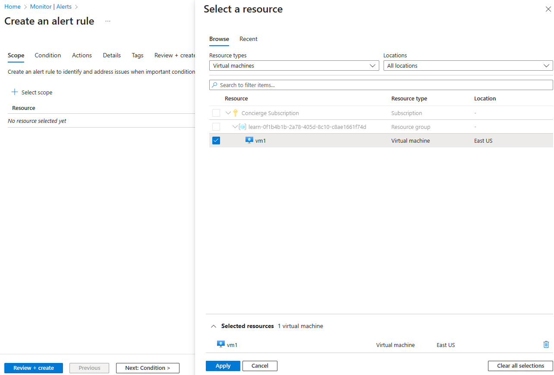
Task: Go to Monitor | Alerts breadcrumb
Action: point(51,6)
